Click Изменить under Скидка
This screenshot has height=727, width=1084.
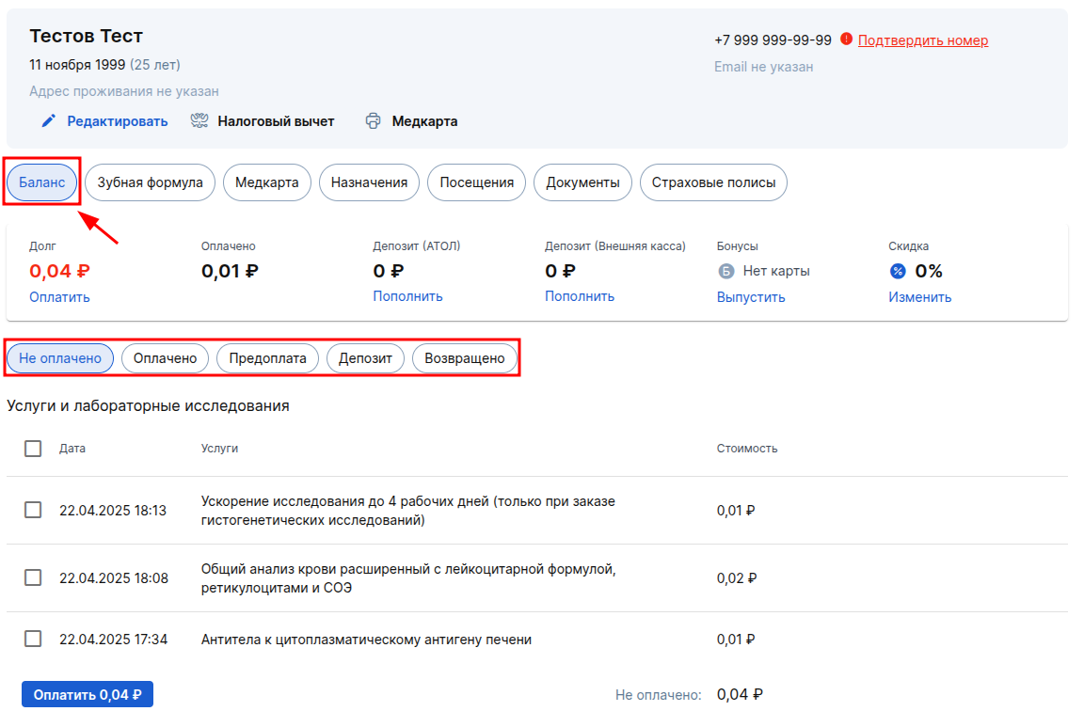coord(919,297)
